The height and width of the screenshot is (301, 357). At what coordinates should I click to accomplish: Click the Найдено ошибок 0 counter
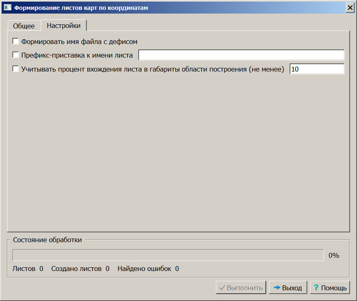click(x=148, y=269)
